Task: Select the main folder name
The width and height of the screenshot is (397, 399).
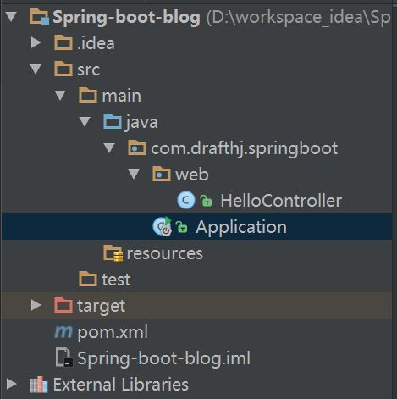Action: (x=122, y=96)
